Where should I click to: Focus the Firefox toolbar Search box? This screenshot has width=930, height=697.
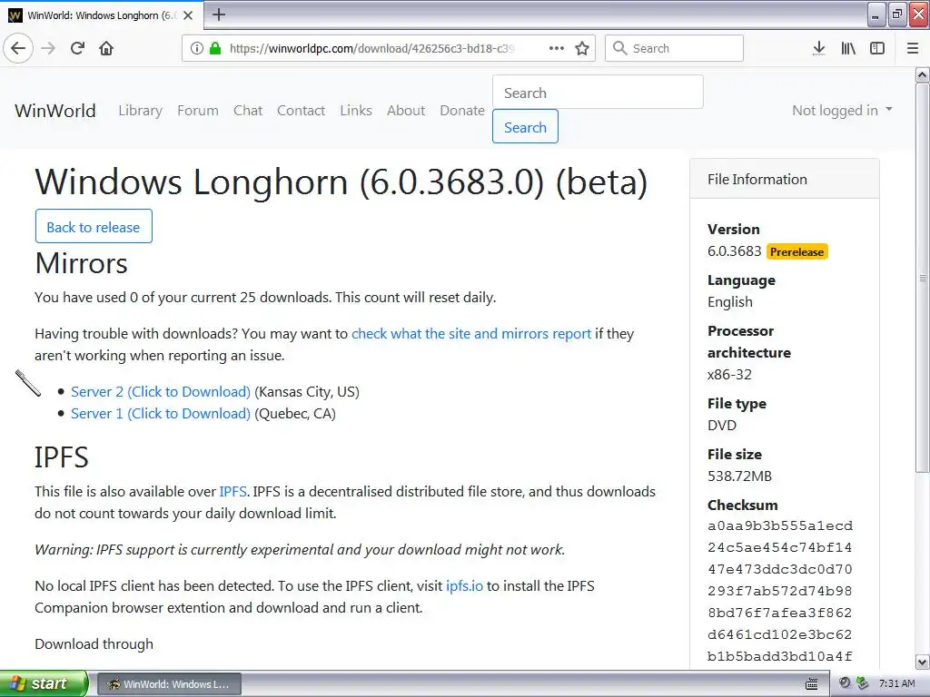[674, 48]
